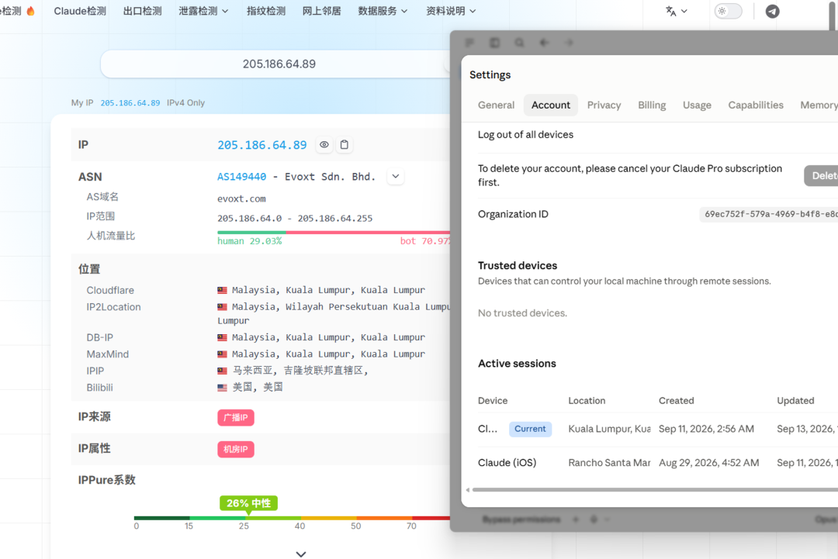Go to 指纹检测 menu item
This screenshot has width=838, height=559.
pos(265,11)
